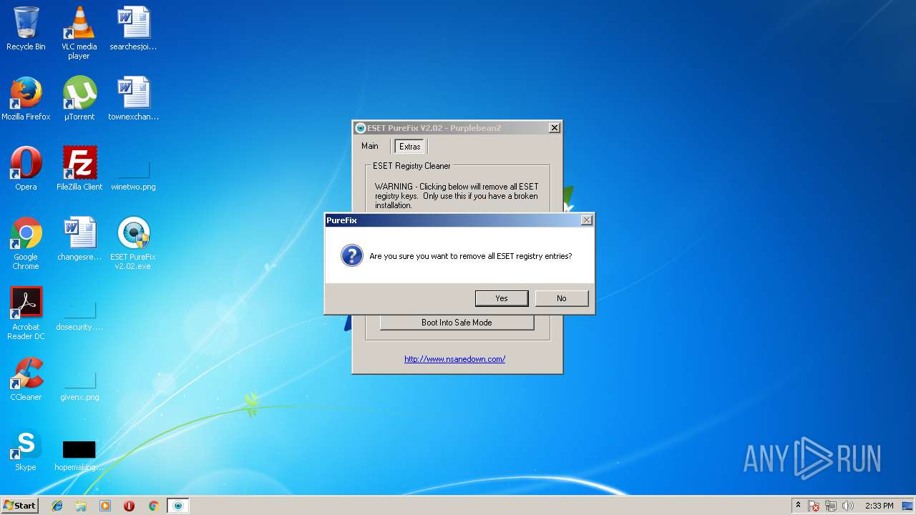Screen dimensions: 916x515
Task: Open Internet Explorer from taskbar
Action: (57, 506)
